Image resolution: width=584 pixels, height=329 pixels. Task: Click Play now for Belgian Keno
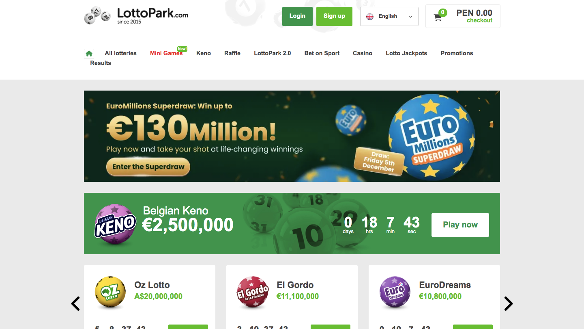460,225
